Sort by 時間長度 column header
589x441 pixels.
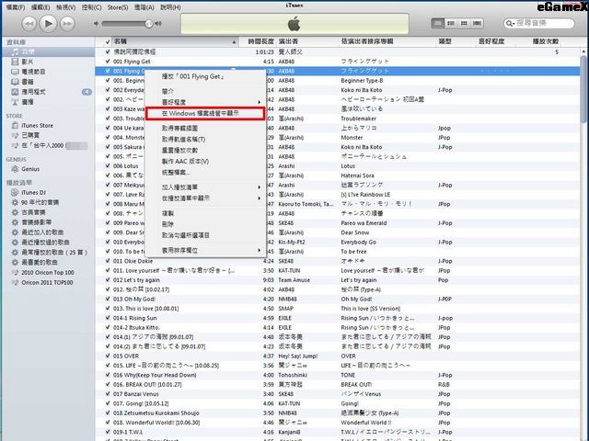coord(258,41)
